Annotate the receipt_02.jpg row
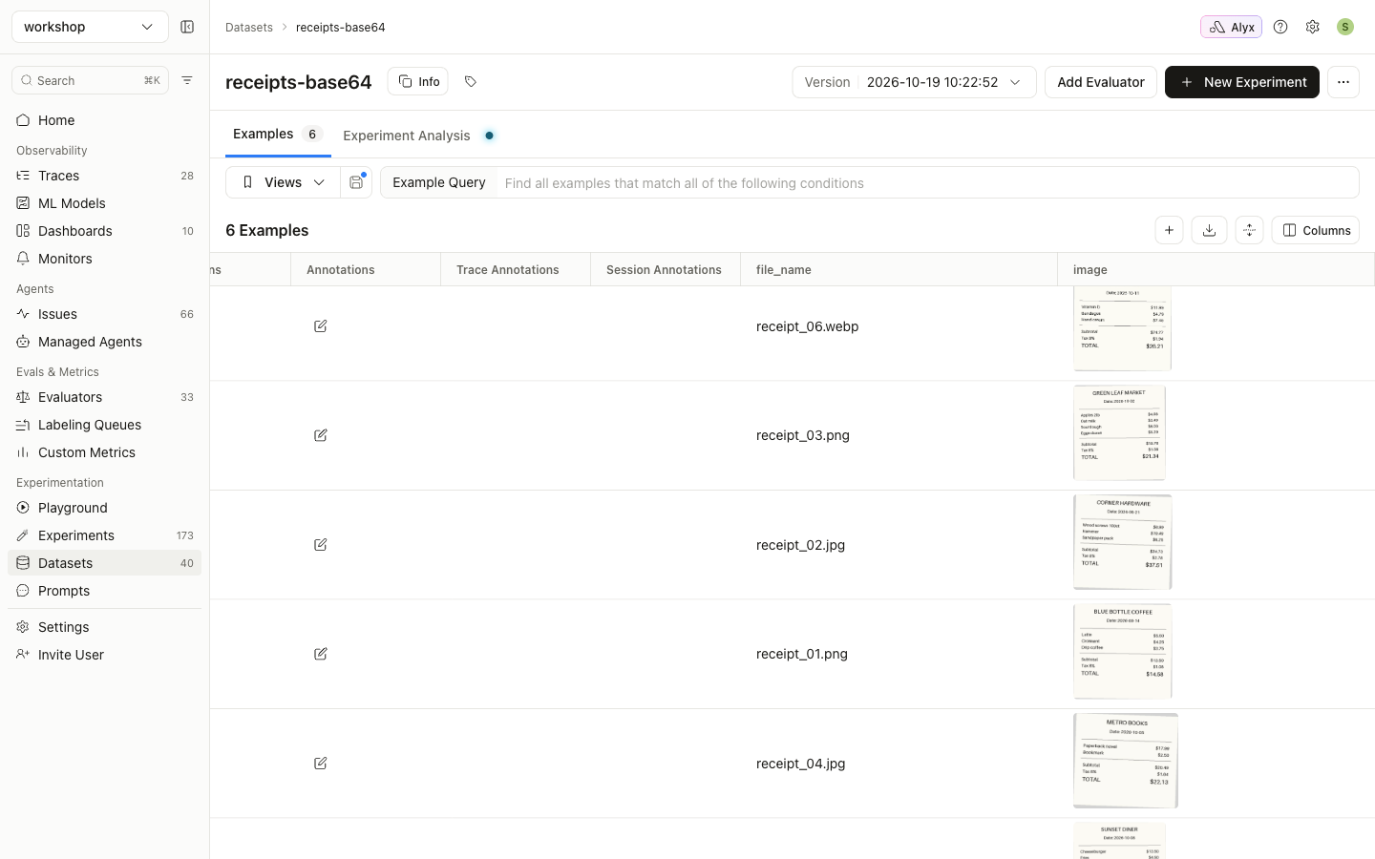 click(x=321, y=545)
